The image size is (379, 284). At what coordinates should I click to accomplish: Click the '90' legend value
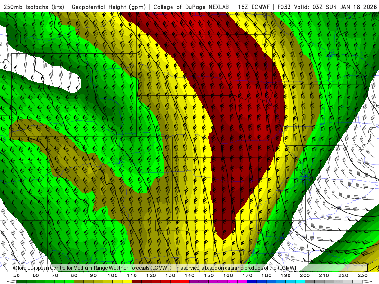(x=93, y=275)
